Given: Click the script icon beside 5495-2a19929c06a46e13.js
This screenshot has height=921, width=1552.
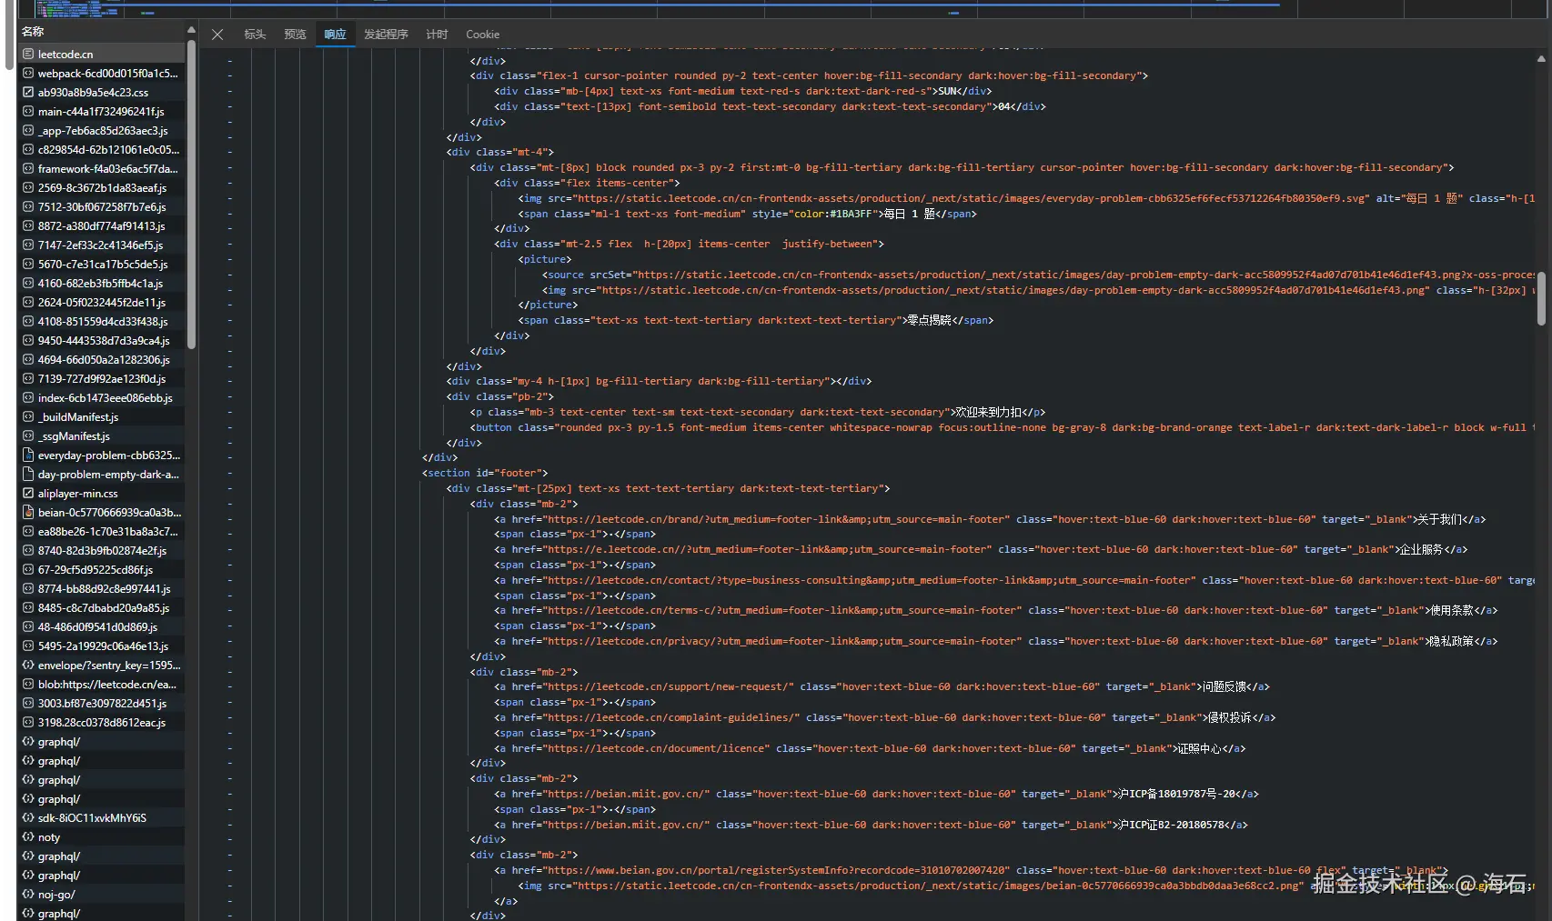Looking at the screenshot, I should click(28, 646).
